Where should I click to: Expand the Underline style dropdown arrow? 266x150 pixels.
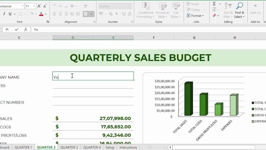coord(14,14)
